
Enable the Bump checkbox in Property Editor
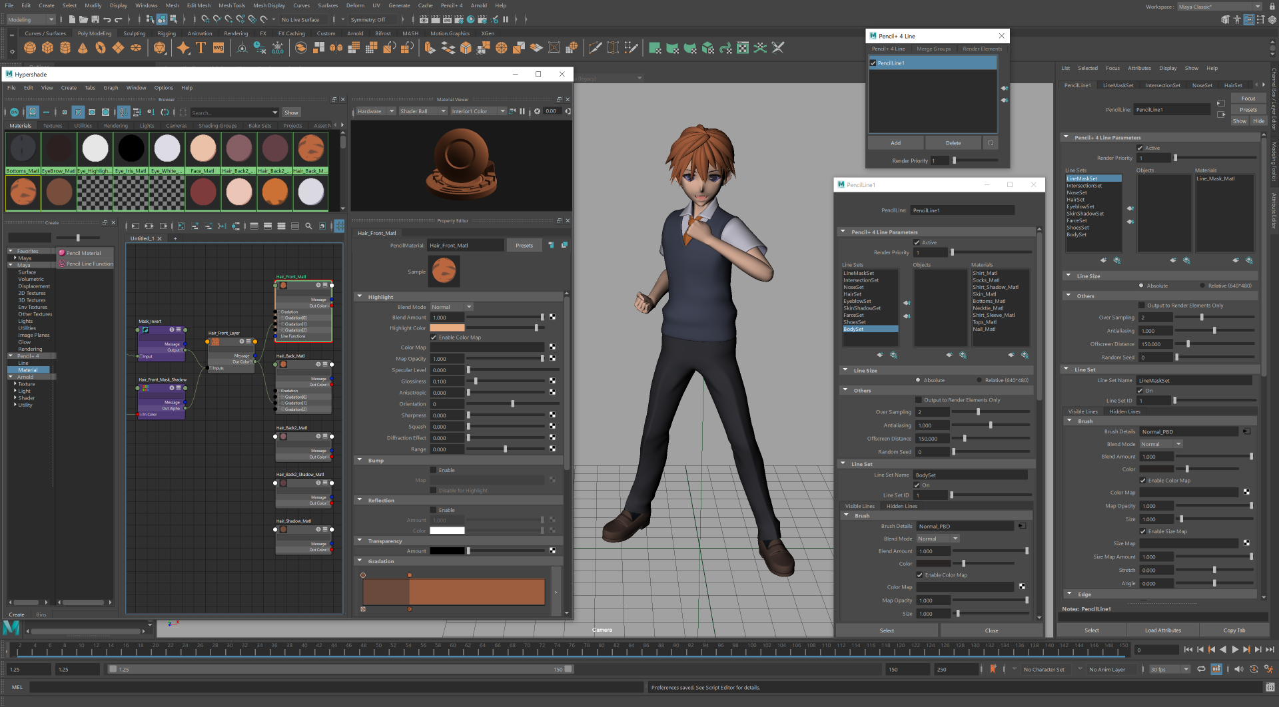coord(434,470)
